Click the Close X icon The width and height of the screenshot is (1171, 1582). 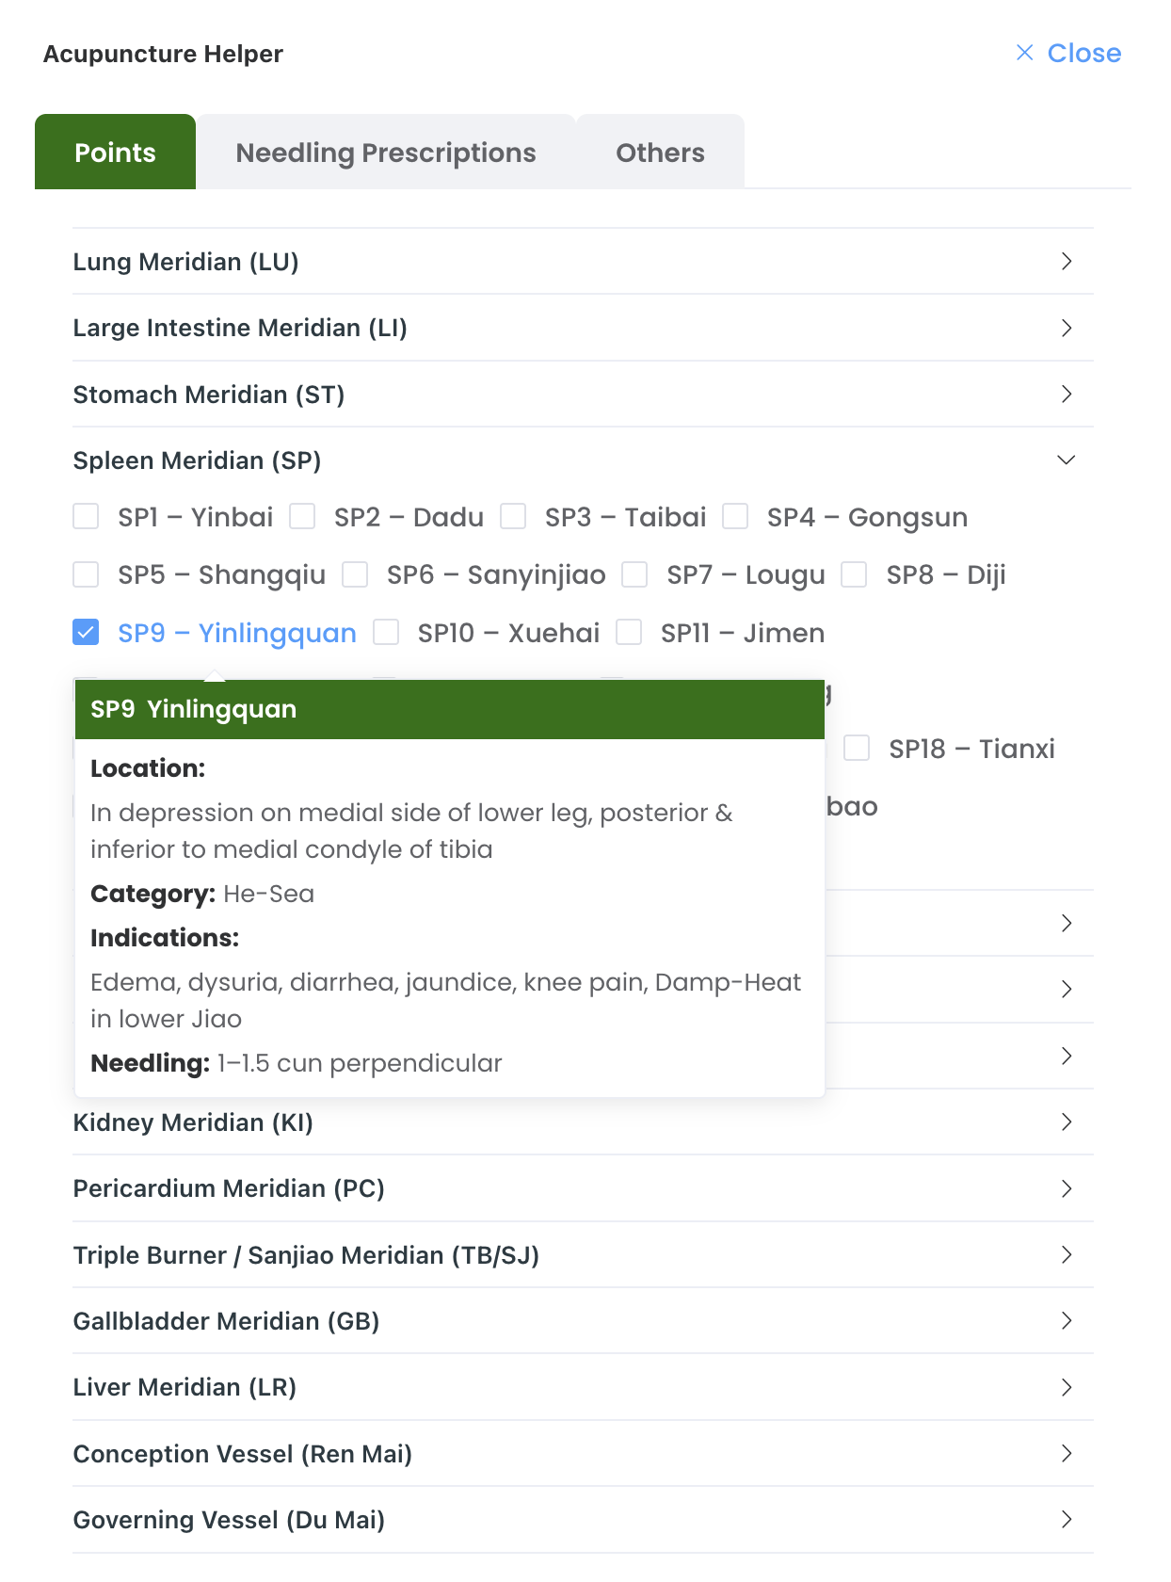click(1024, 53)
